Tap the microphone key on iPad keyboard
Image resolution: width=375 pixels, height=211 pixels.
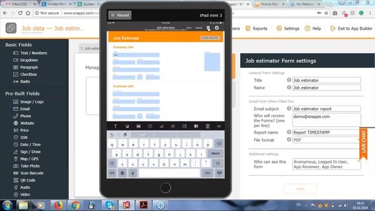pyautogui.click(x=133, y=173)
